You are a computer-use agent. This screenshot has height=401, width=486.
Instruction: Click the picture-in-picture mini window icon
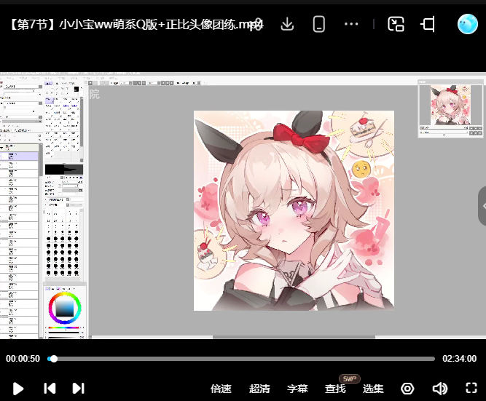click(x=396, y=24)
